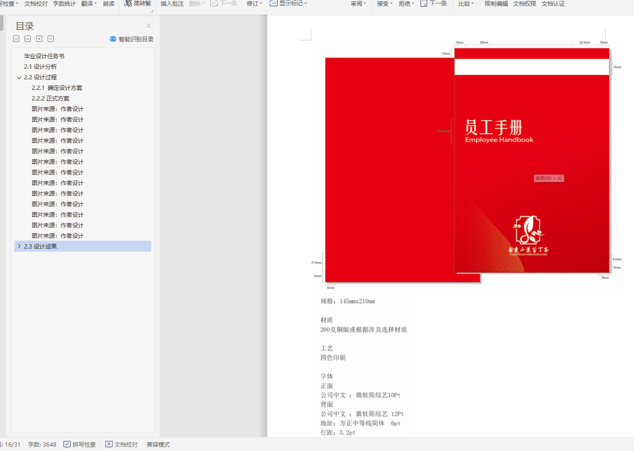The image size is (634, 451).
Task: Click the plus promote-level outline icon
Action: click(39, 39)
